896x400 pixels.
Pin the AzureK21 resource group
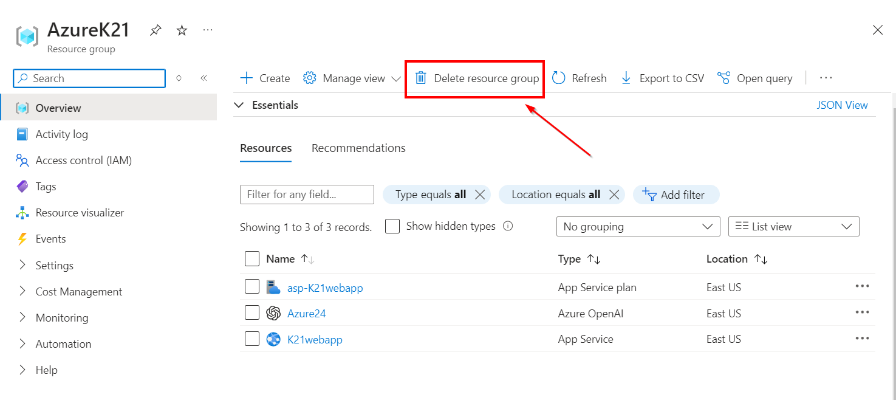(x=156, y=30)
